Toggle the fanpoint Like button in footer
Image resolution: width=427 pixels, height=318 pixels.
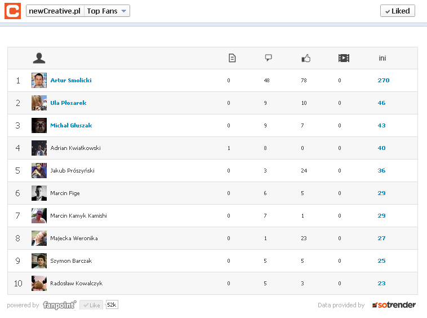(x=91, y=305)
